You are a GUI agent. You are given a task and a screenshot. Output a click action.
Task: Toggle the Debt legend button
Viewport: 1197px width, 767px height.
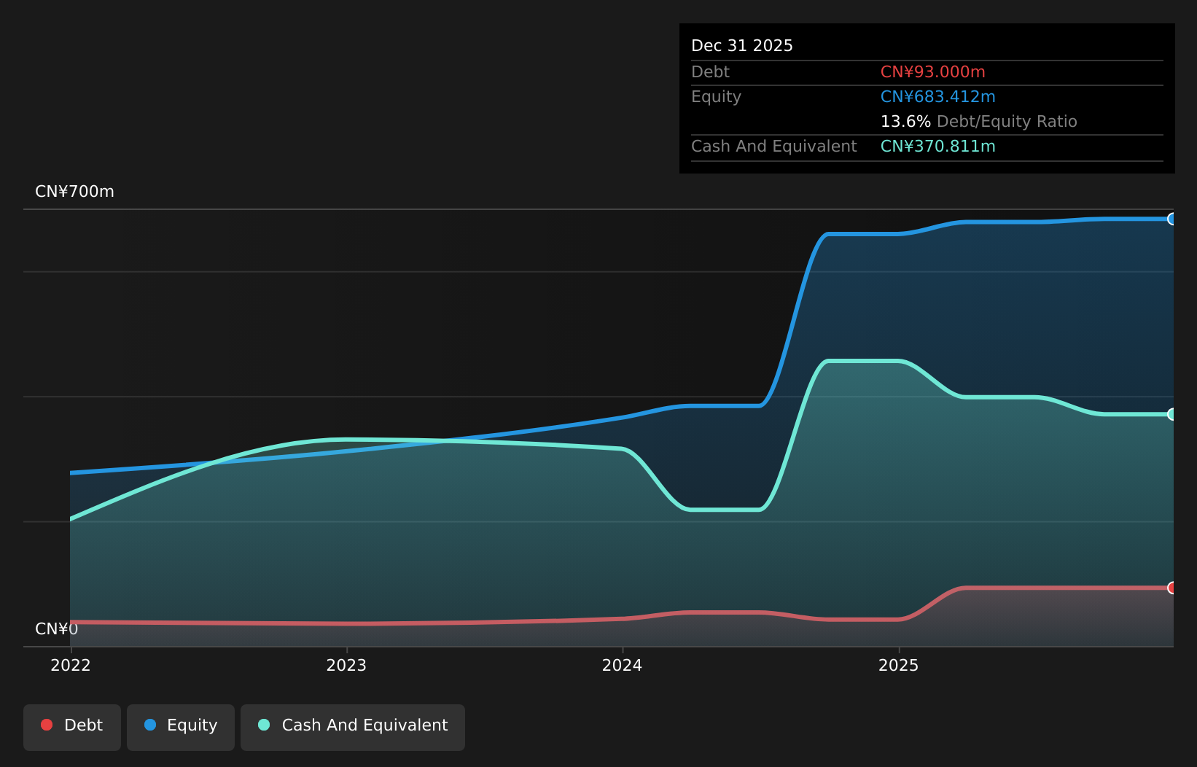pyautogui.click(x=72, y=727)
